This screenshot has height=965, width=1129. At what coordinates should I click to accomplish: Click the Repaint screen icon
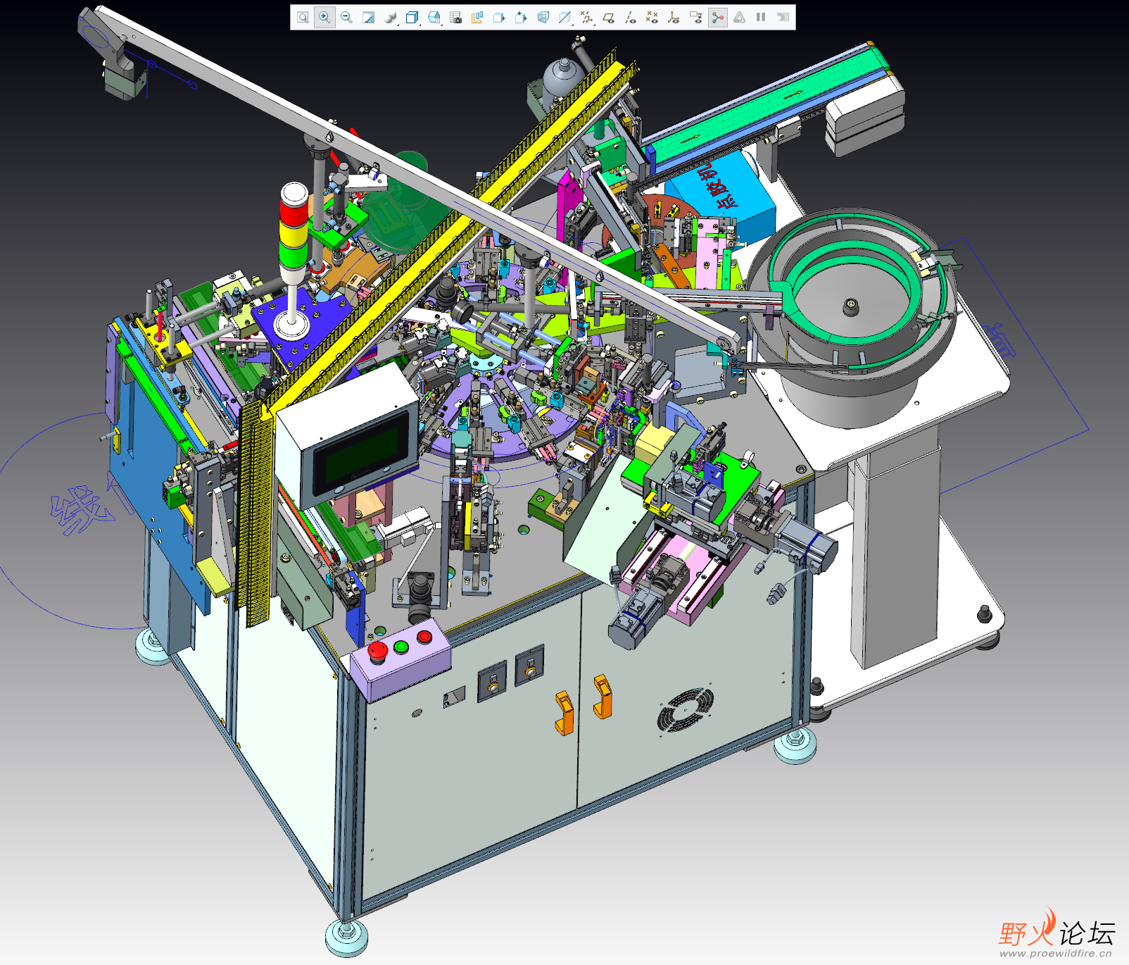coord(368,18)
